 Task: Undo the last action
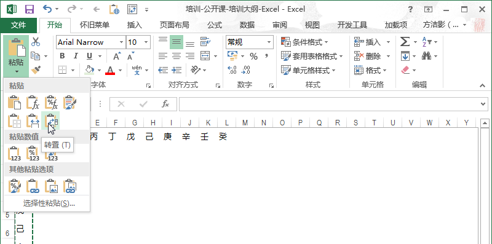[47, 9]
